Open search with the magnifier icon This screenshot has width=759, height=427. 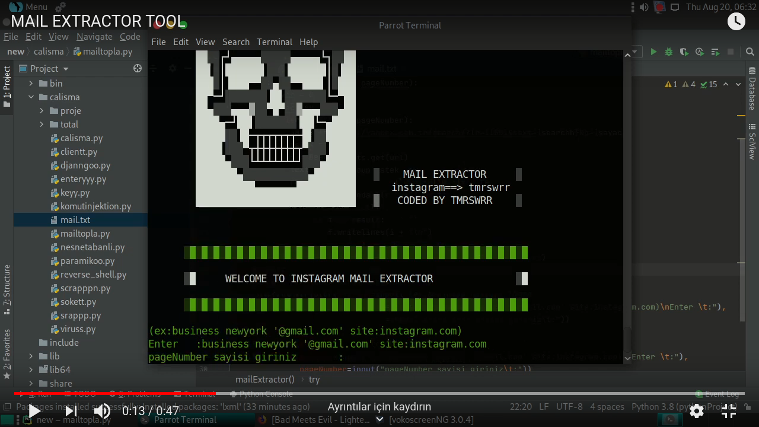[x=750, y=52]
